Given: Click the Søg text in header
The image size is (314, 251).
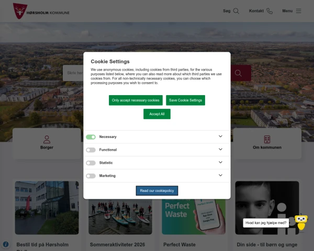Looking at the screenshot, I should [x=227, y=11].
